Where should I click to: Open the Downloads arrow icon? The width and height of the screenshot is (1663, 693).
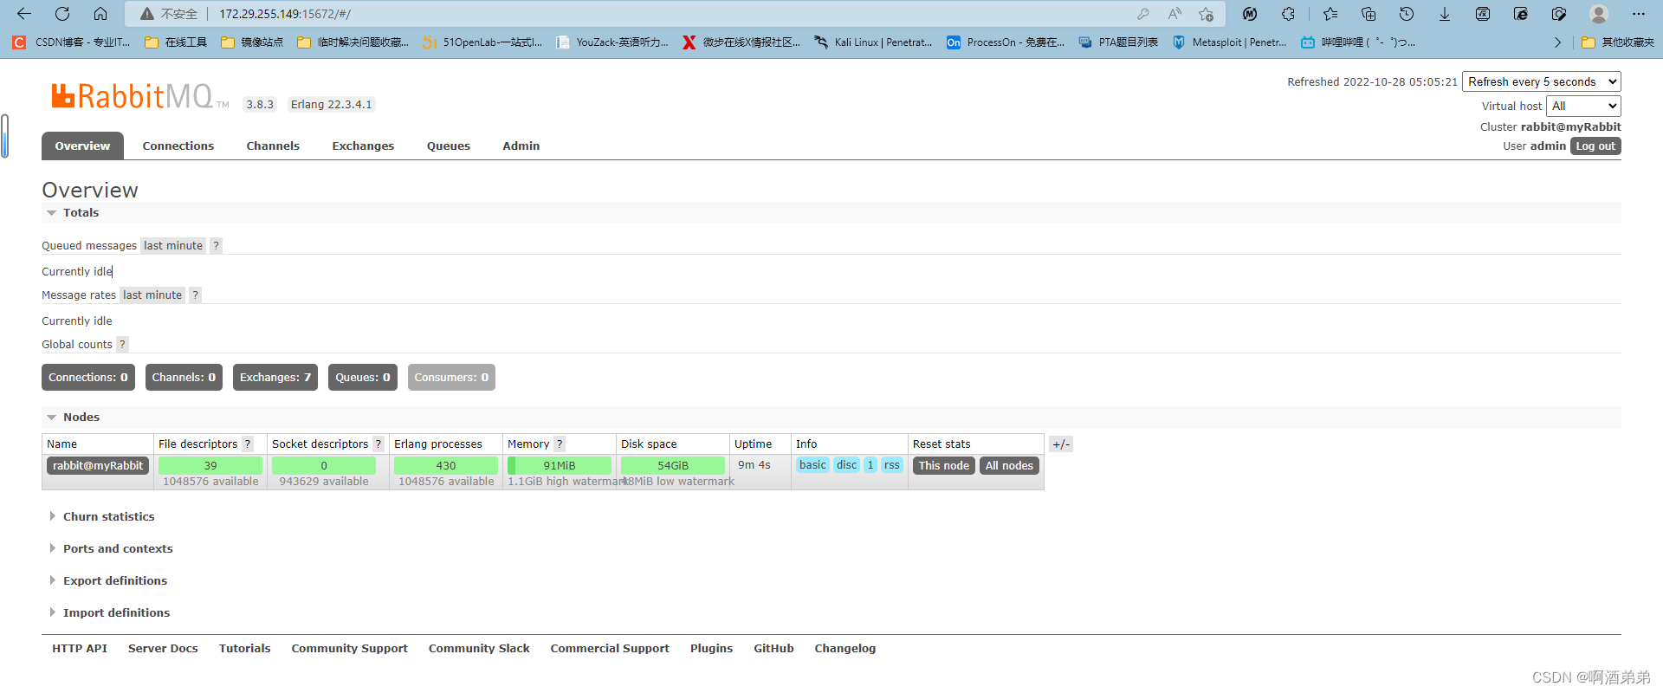click(1445, 14)
